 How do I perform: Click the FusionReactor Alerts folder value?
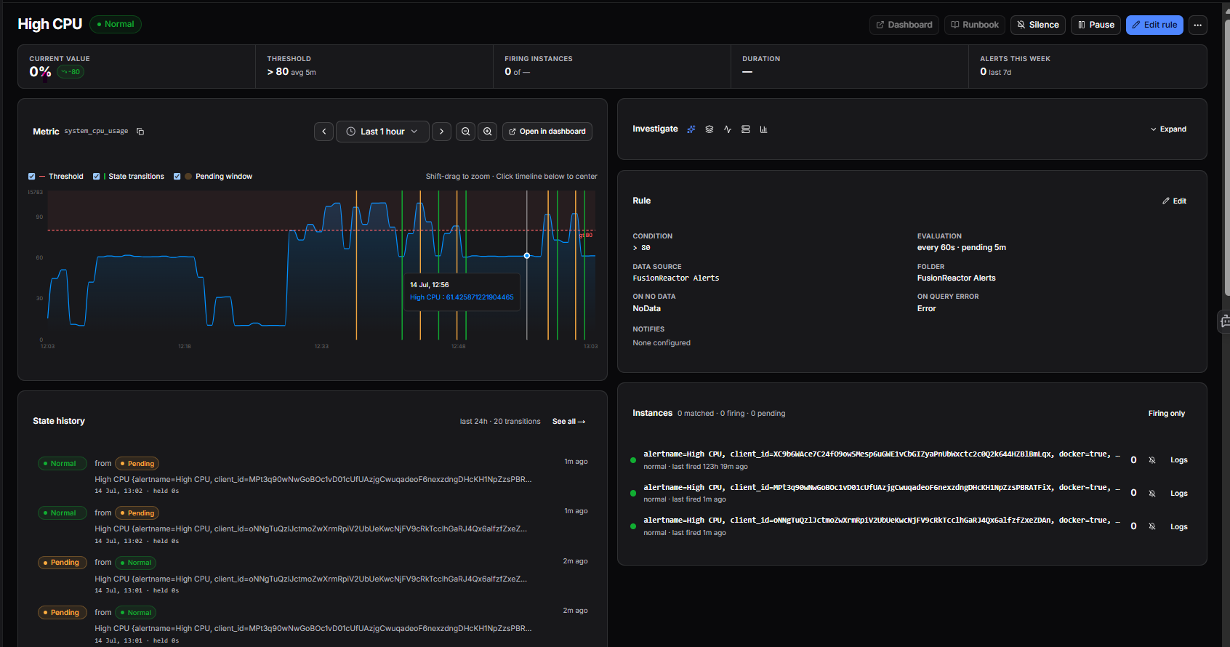point(956,278)
